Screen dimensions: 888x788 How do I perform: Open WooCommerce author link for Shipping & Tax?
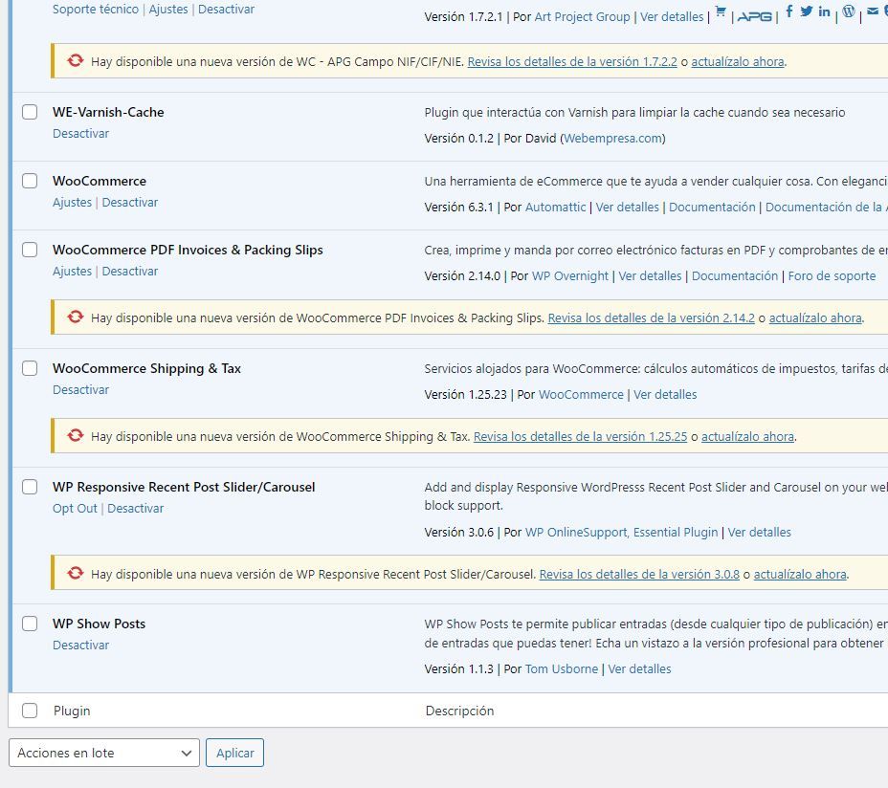pos(581,395)
